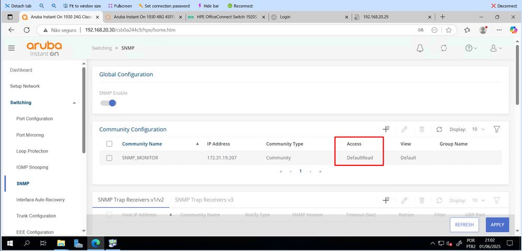This screenshot has height=251, width=522.
Task: Add a new SNMP trap receiver
Action: [386, 200]
